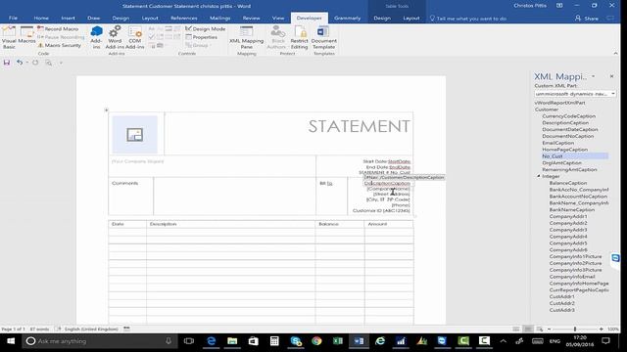Click the zoom slider handle
Screen dimensions: 627x352
point(575,330)
